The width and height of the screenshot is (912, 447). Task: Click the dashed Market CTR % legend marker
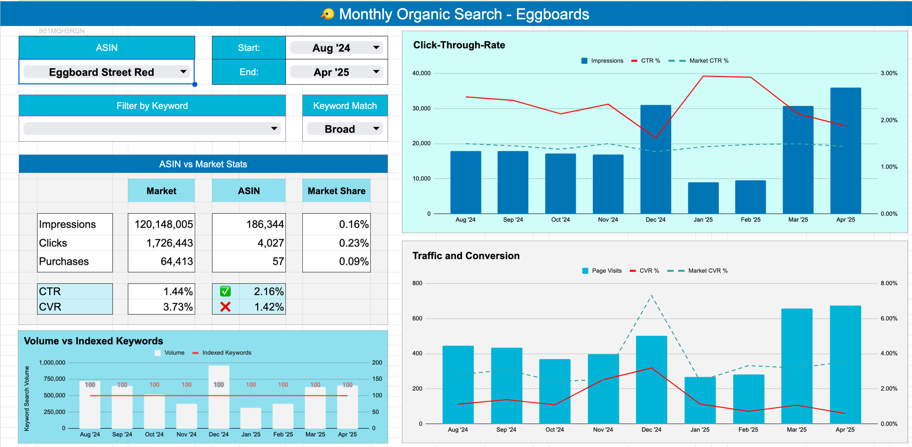point(677,61)
